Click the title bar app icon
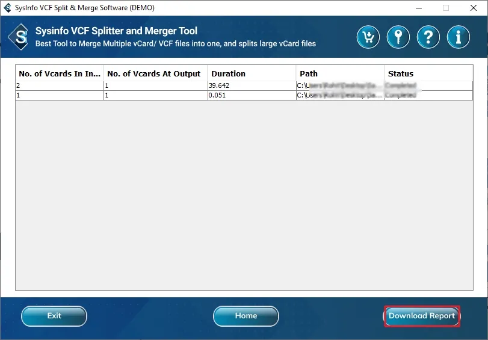This screenshot has height=340, width=488. click(x=7, y=8)
